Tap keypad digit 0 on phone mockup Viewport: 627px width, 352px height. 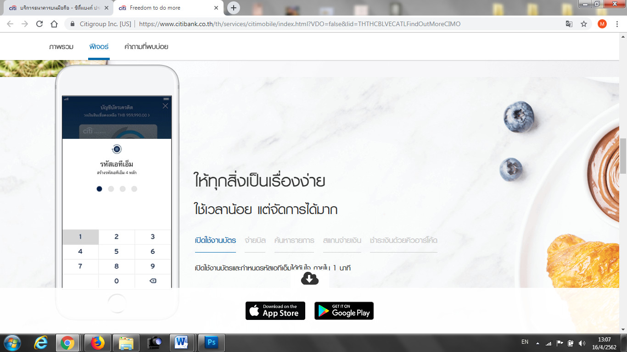(117, 281)
